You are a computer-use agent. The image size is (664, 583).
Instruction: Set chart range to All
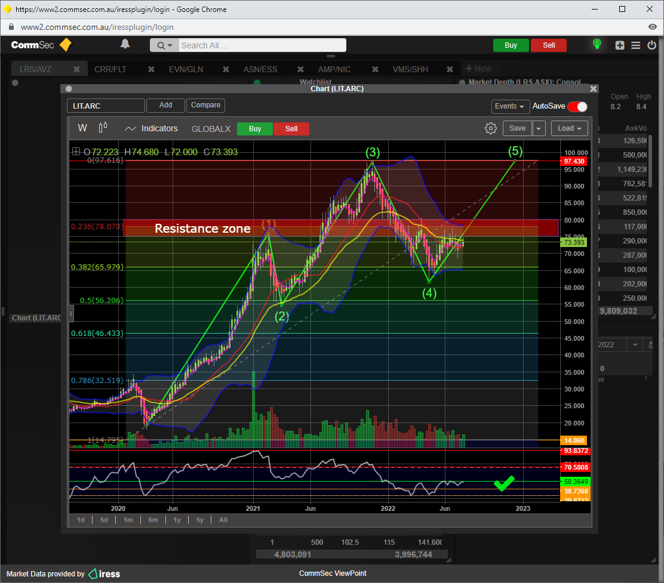tap(223, 520)
